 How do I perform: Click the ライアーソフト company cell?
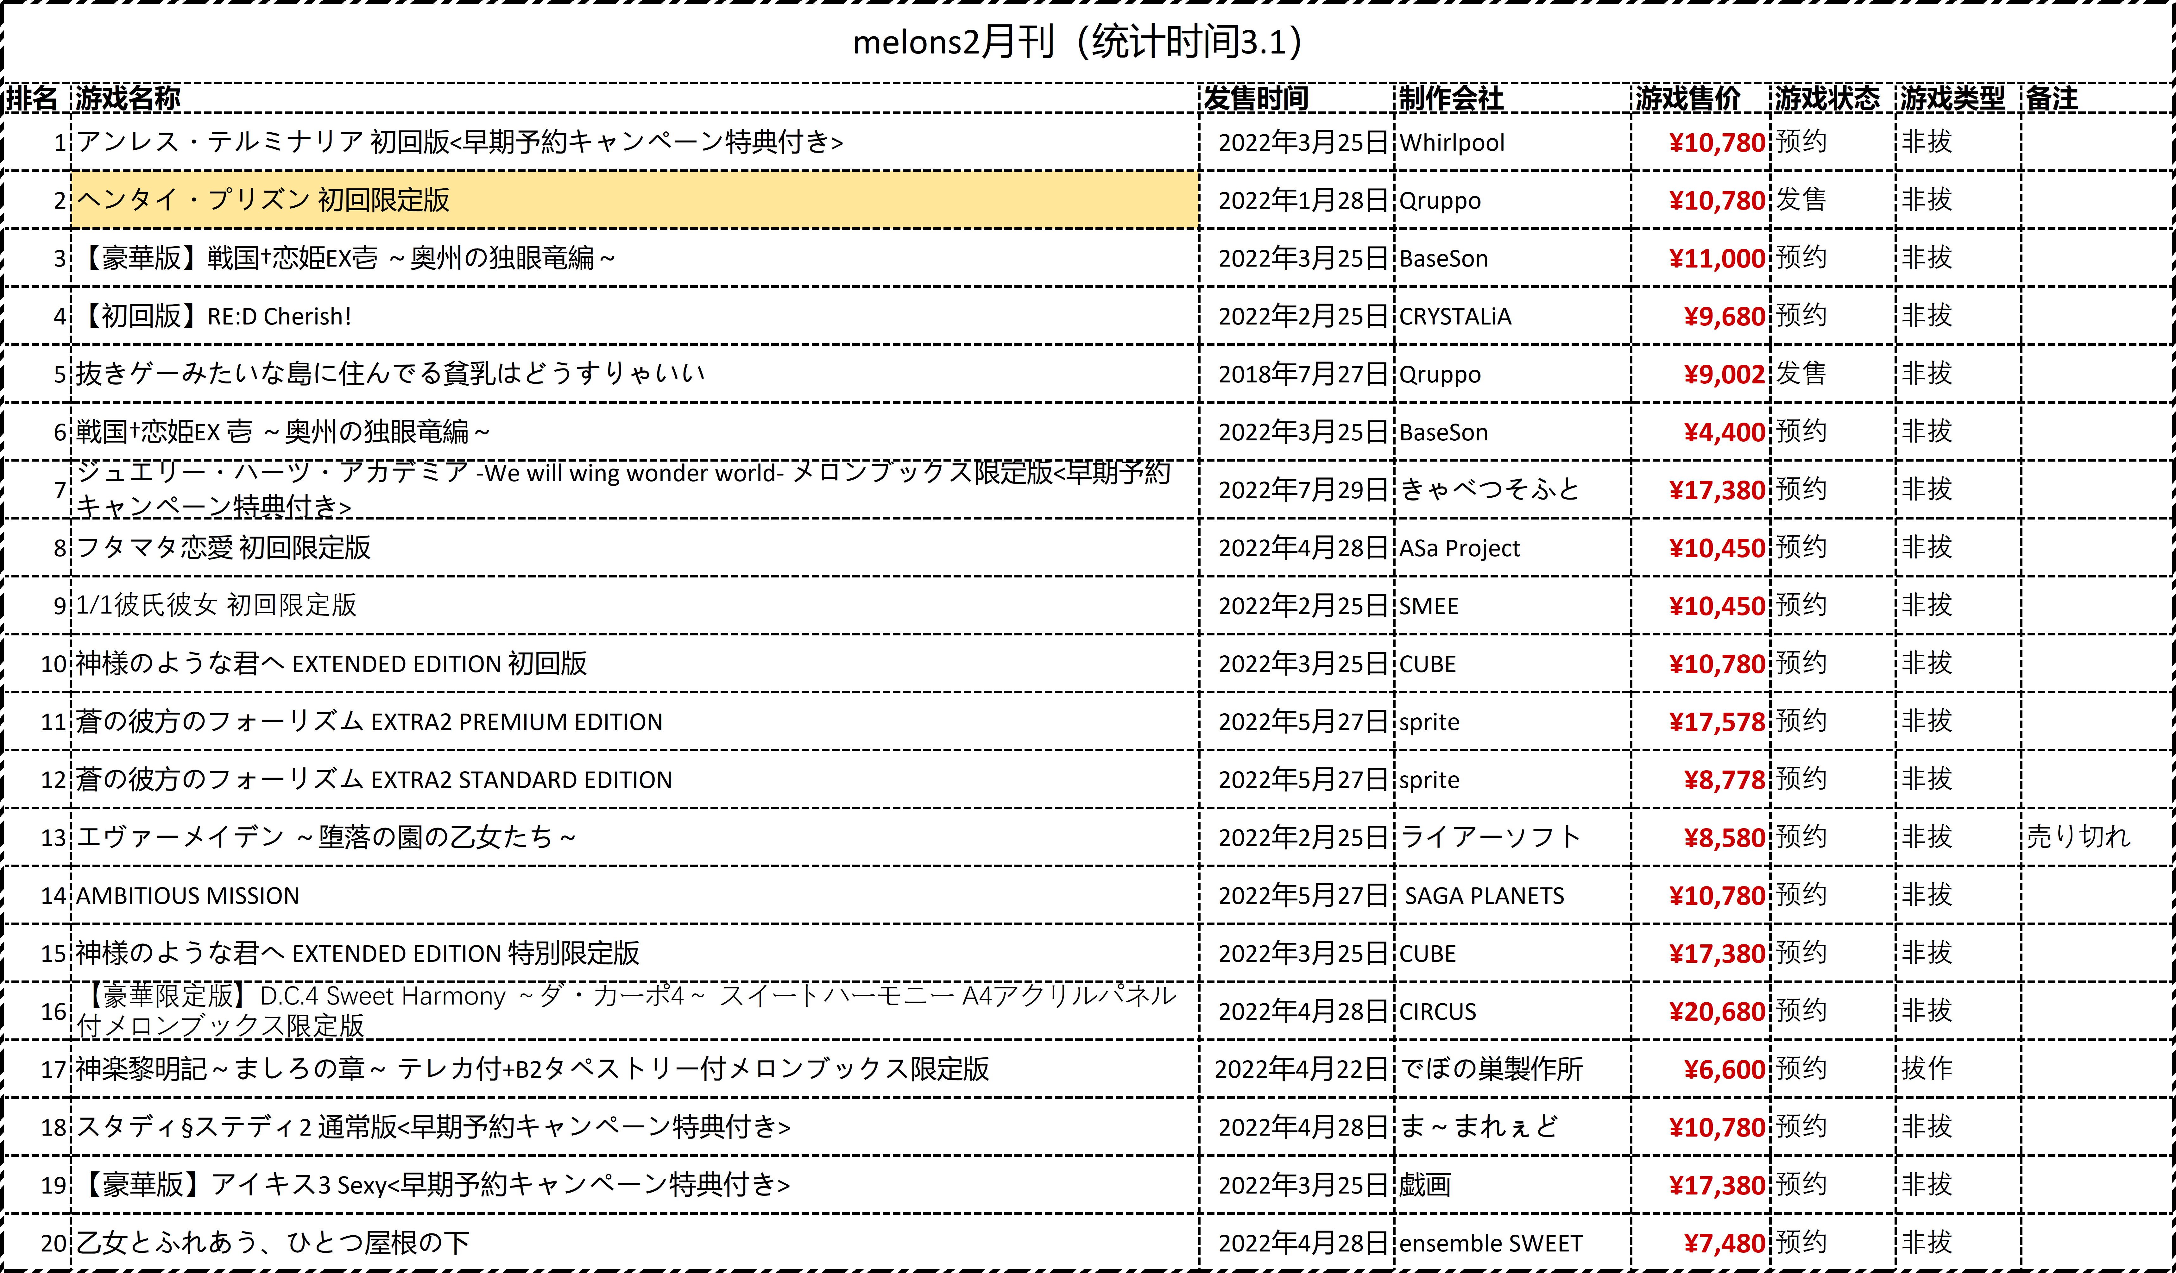tap(1512, 836)
